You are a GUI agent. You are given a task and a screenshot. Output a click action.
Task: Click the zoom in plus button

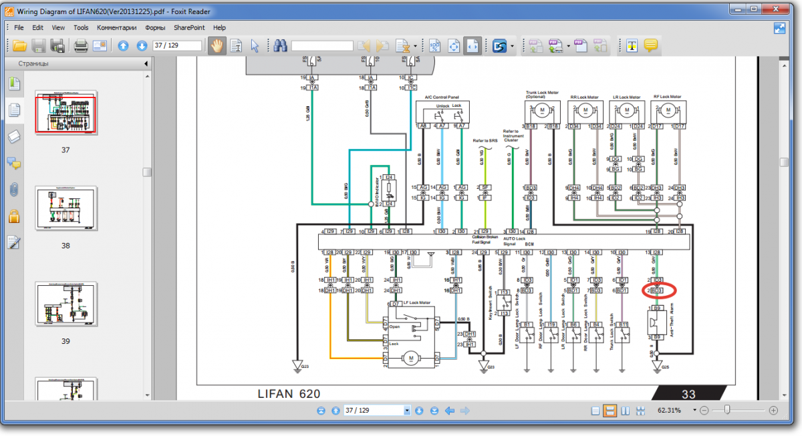[773, 411]
